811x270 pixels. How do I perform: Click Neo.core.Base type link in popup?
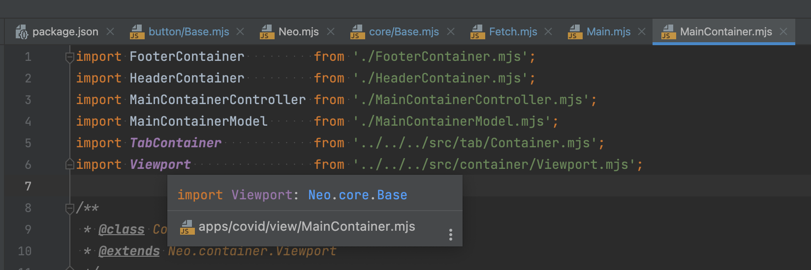point(358,195)
